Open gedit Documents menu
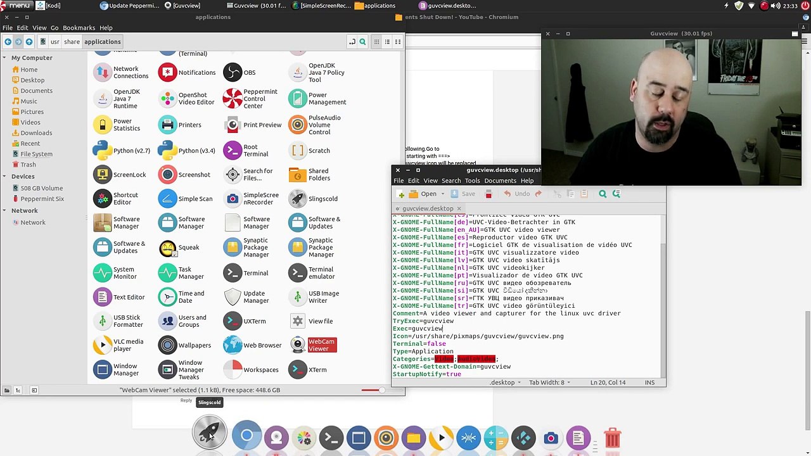 (x=500, y=180)
